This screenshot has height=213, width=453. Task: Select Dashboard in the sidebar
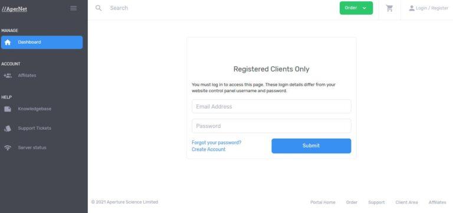coord(42,42)
